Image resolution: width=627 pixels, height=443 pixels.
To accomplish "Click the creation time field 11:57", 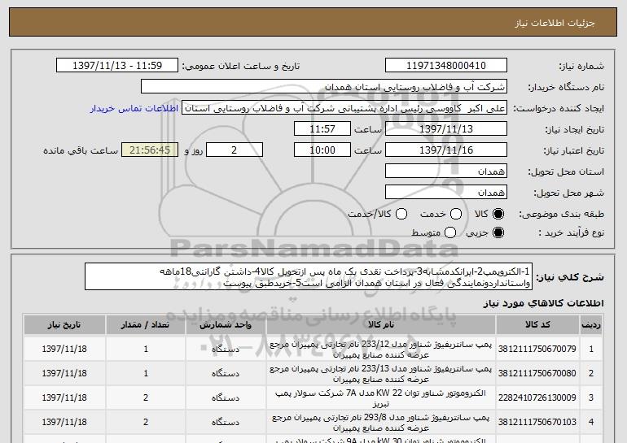I will coord(322,129).
